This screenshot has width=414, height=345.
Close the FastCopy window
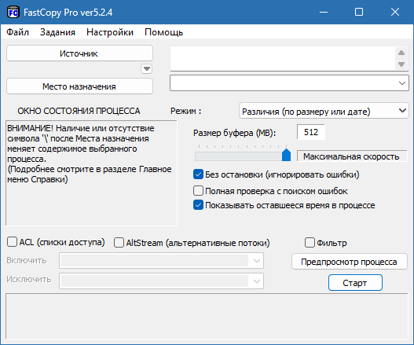(395, 12)
